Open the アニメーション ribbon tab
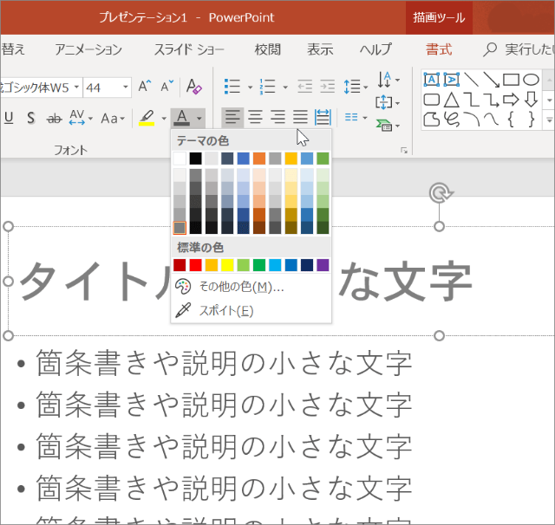 tap(88, 49)
